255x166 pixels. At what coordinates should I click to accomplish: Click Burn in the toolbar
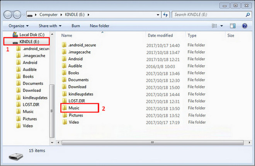point(76,26)
